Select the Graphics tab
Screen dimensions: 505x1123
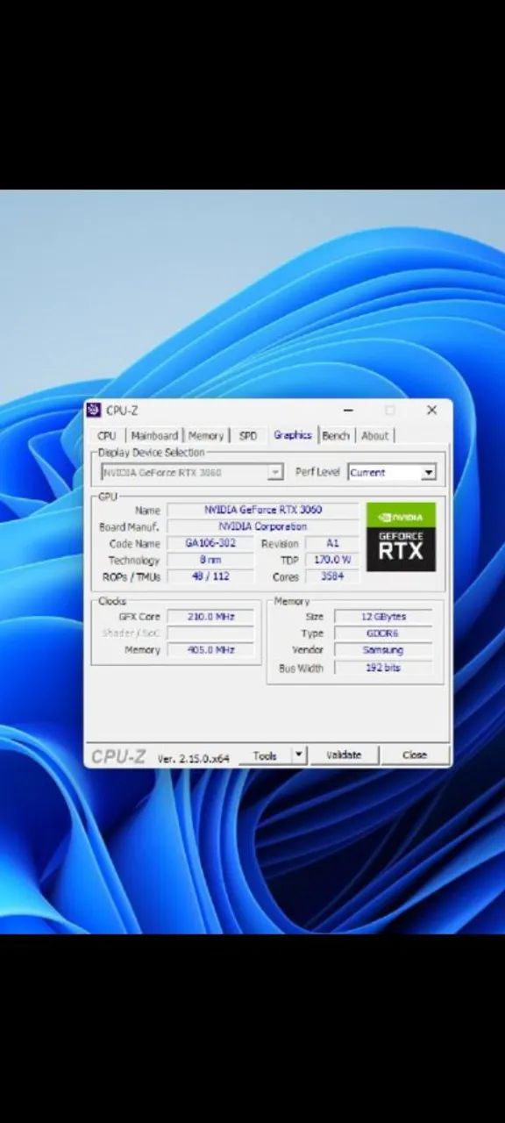pos(292,434)
